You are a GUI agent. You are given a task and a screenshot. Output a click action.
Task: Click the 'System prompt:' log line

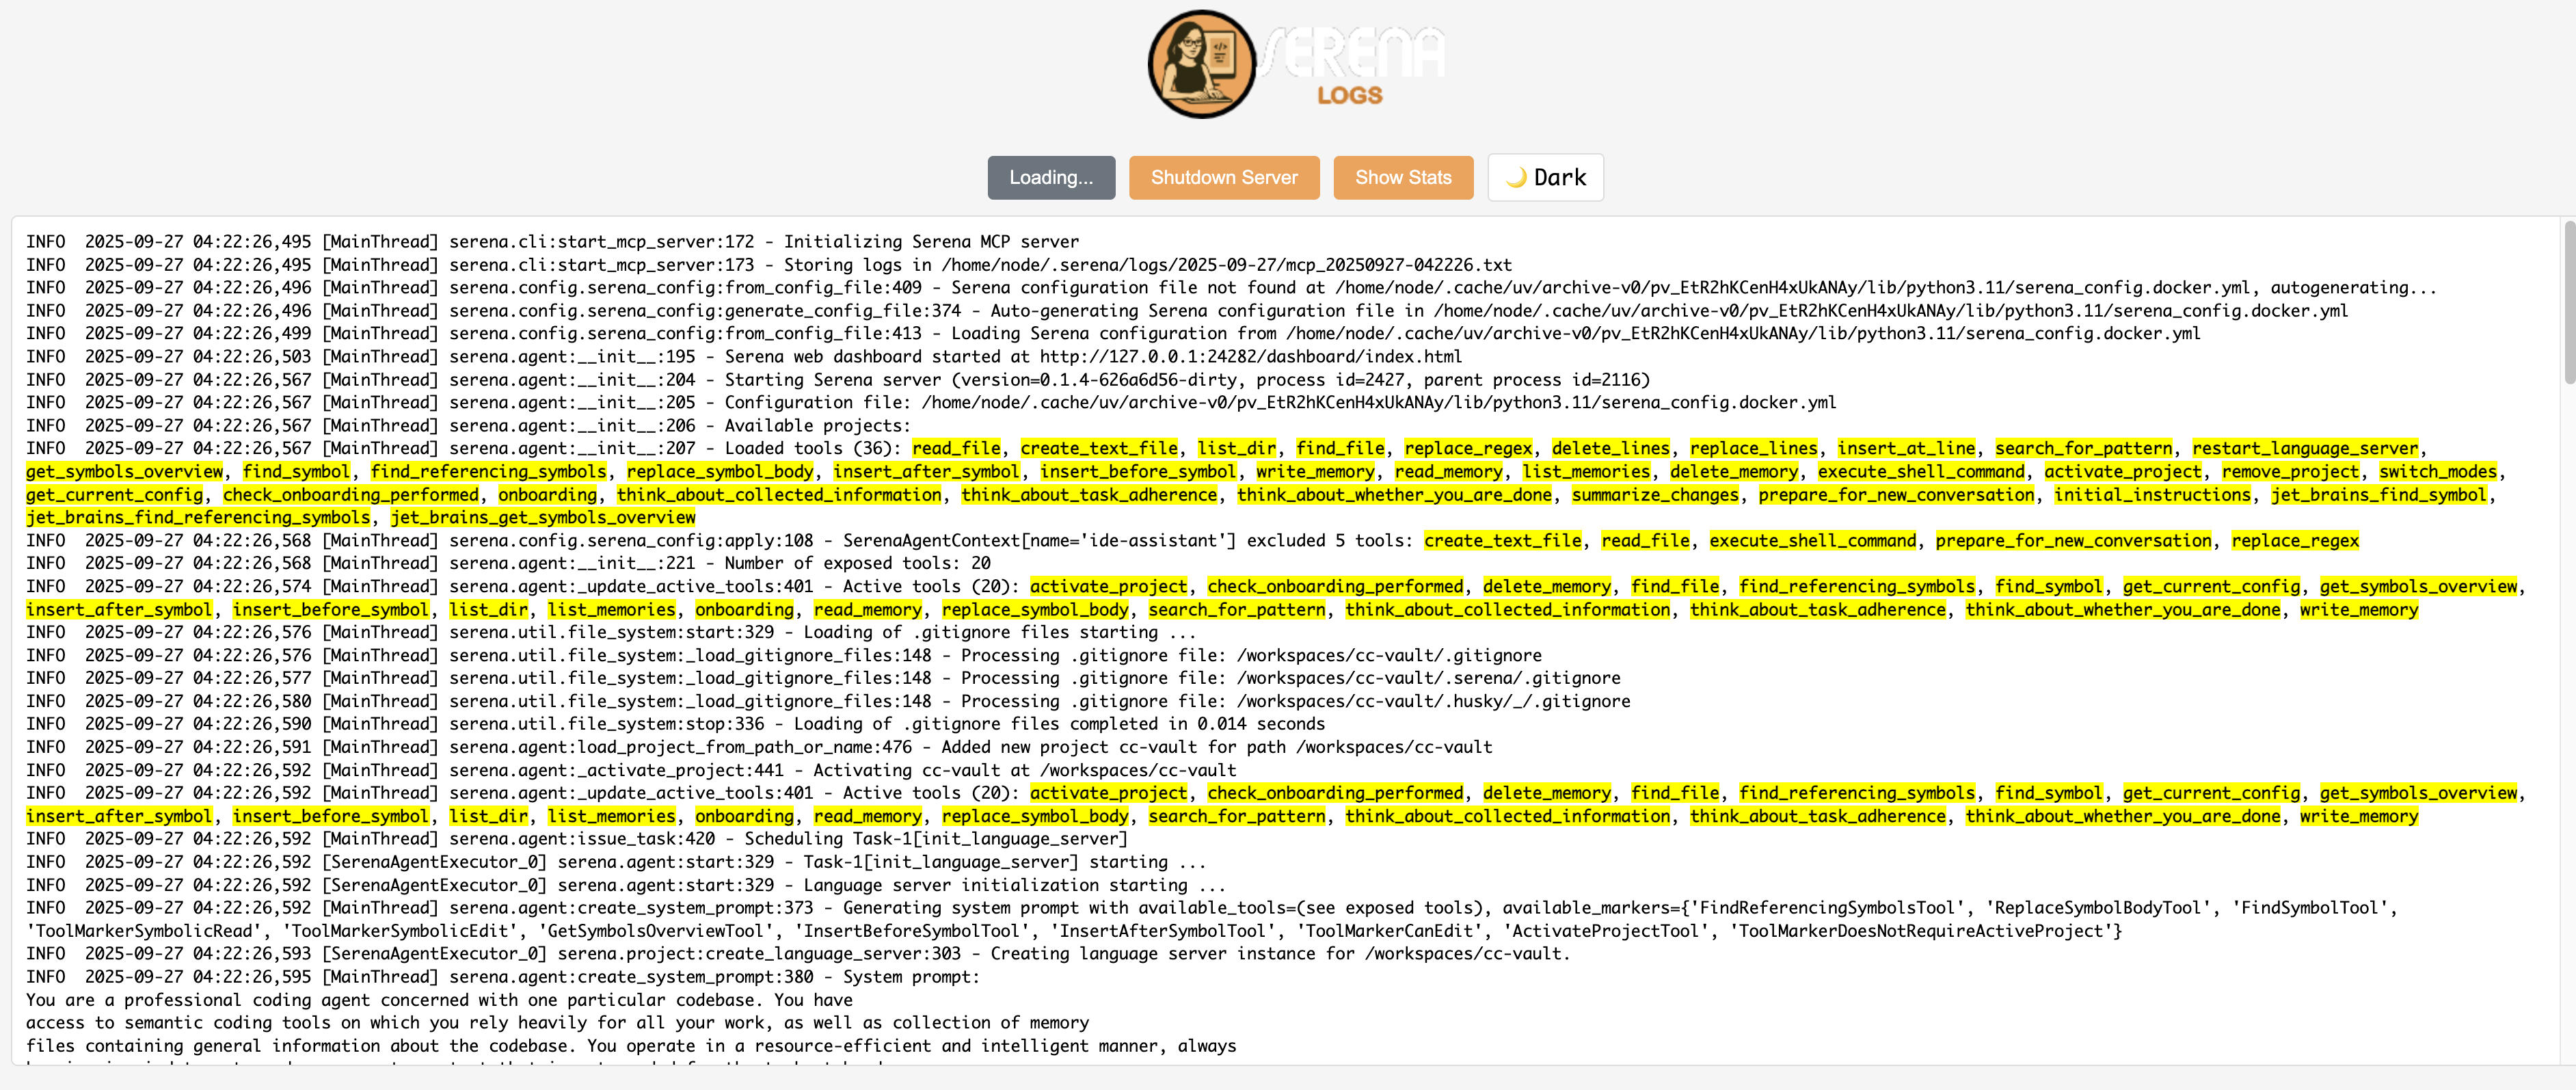pyautogui.click(x=911, y=977)
